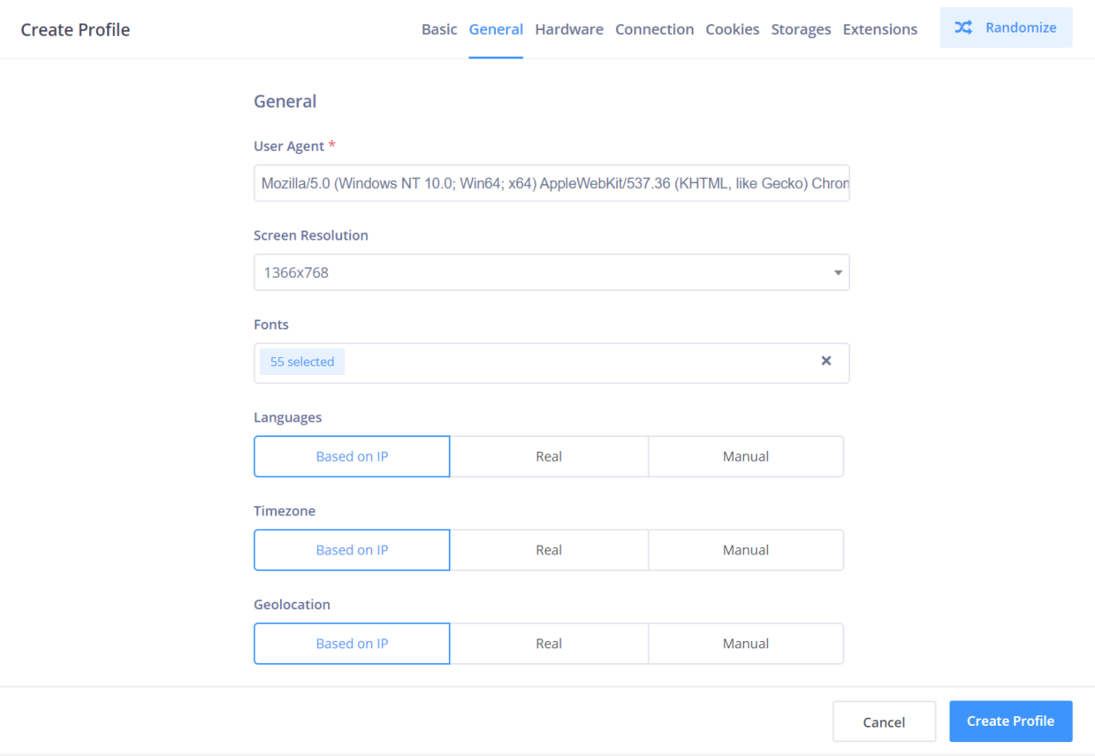1095x756 pixels.
Task: Click the Randomize shuffle icon
Action: pos(963,27)
